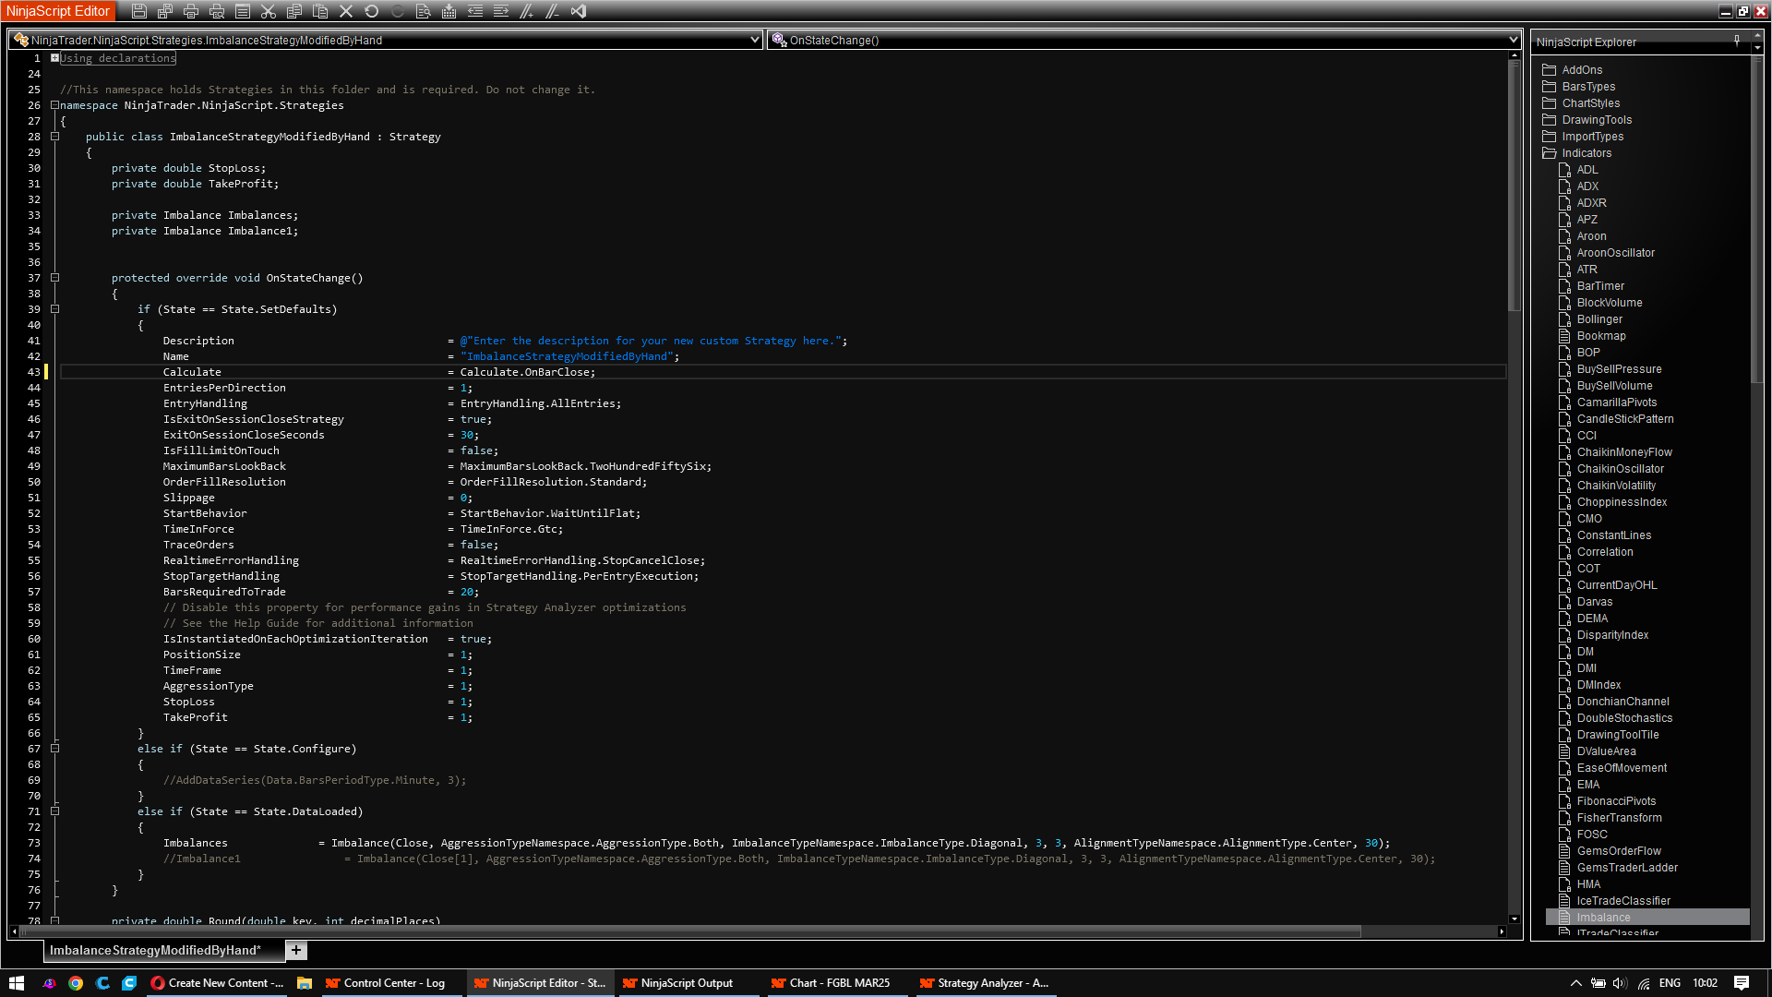Image resolution: width=1772 pixels, height=997 pixels.
Task: Click the Find in document icon
Action: (423, 11)
